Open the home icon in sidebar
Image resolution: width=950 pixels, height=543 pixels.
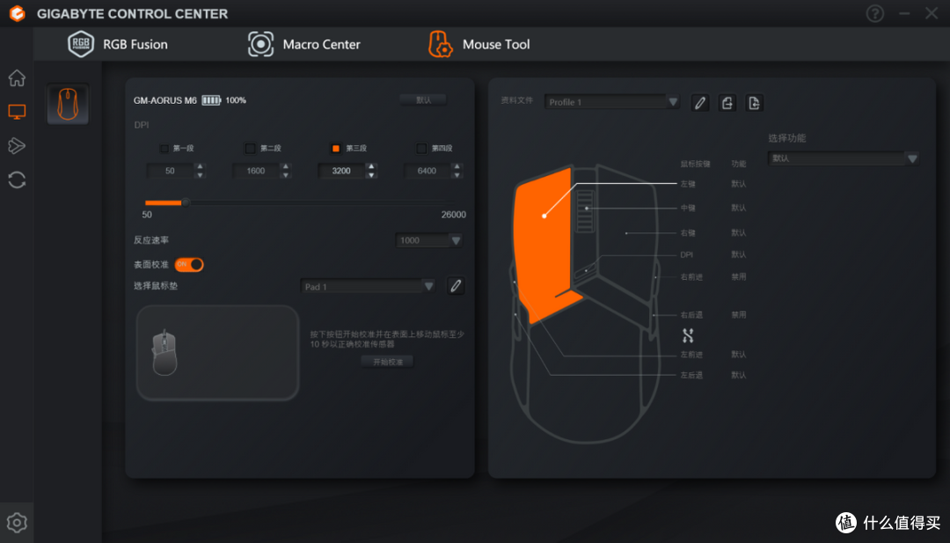coord(17,77)
